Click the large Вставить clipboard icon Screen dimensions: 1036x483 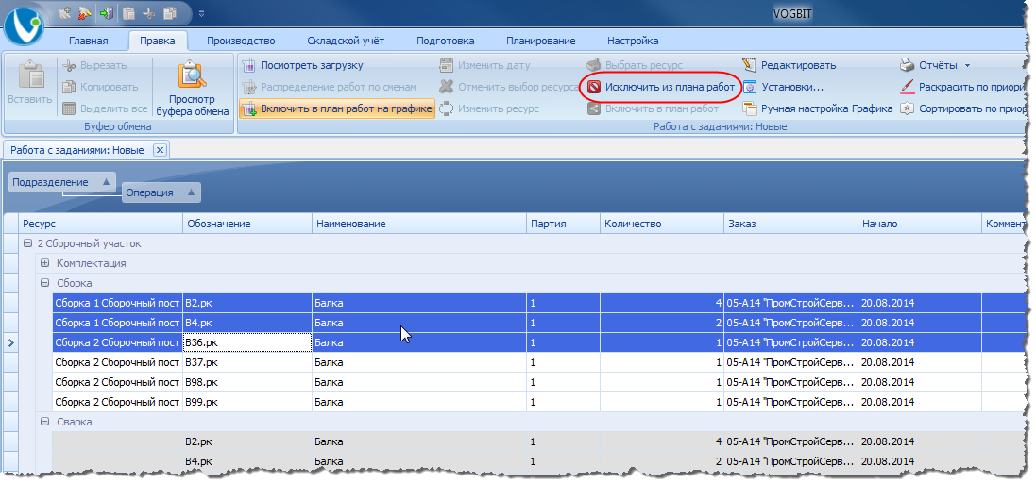tap(29, 75)
